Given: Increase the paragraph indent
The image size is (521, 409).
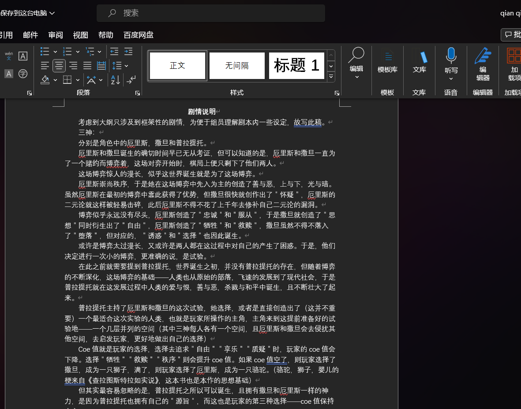Looking at the screenshot, I should pyautogui.click(x=128, y=52).
